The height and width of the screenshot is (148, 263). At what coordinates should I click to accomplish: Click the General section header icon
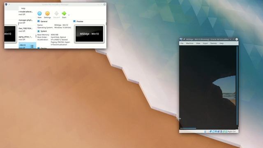39,21
